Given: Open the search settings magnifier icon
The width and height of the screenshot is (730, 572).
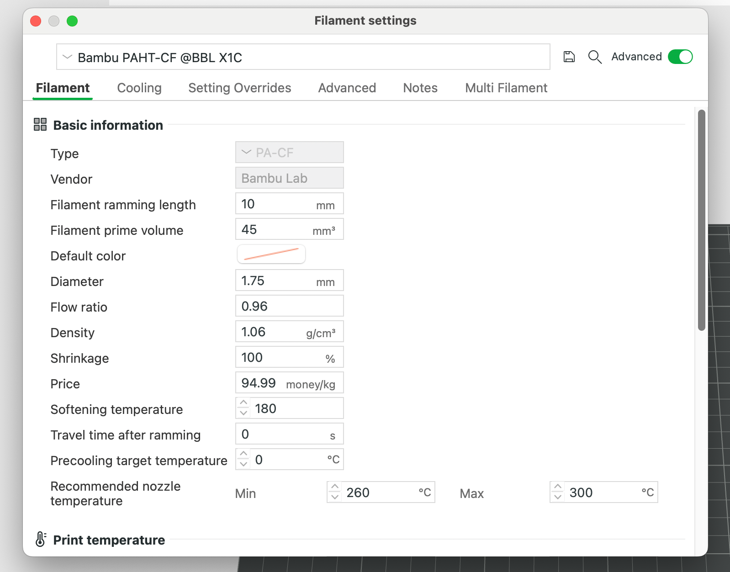Looking at the screenshot, I should coord(595,57).
